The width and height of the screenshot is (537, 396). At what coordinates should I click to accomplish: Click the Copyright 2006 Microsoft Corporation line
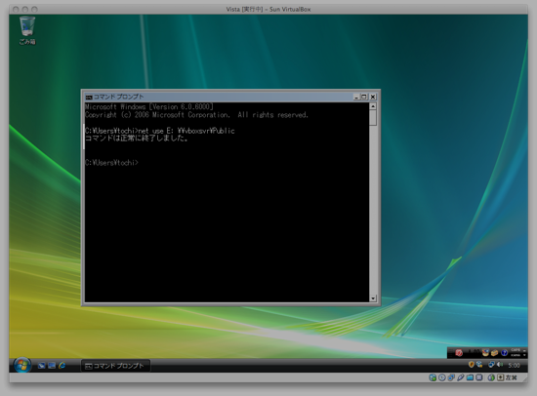[196, 115]
